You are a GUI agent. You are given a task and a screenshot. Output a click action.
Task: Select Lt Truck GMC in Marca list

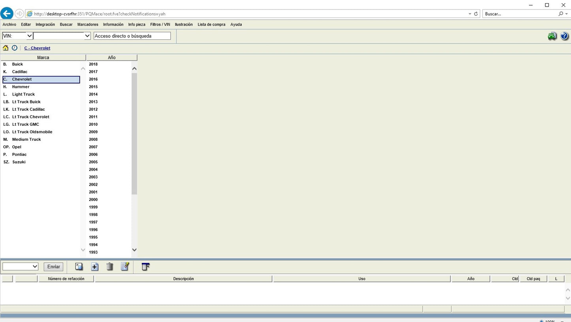(25, 125)
